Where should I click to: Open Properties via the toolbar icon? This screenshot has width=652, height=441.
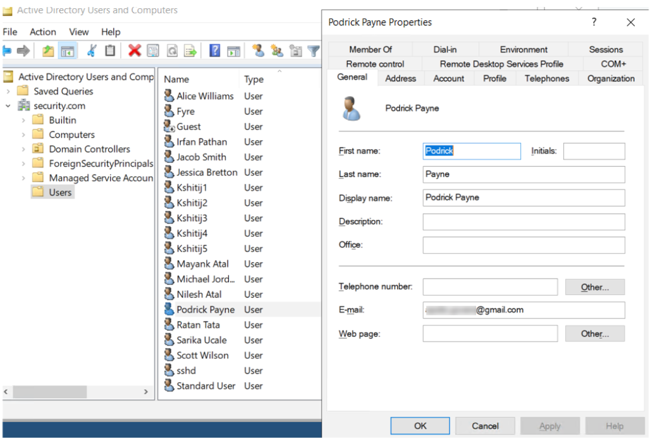coord(153,51)
